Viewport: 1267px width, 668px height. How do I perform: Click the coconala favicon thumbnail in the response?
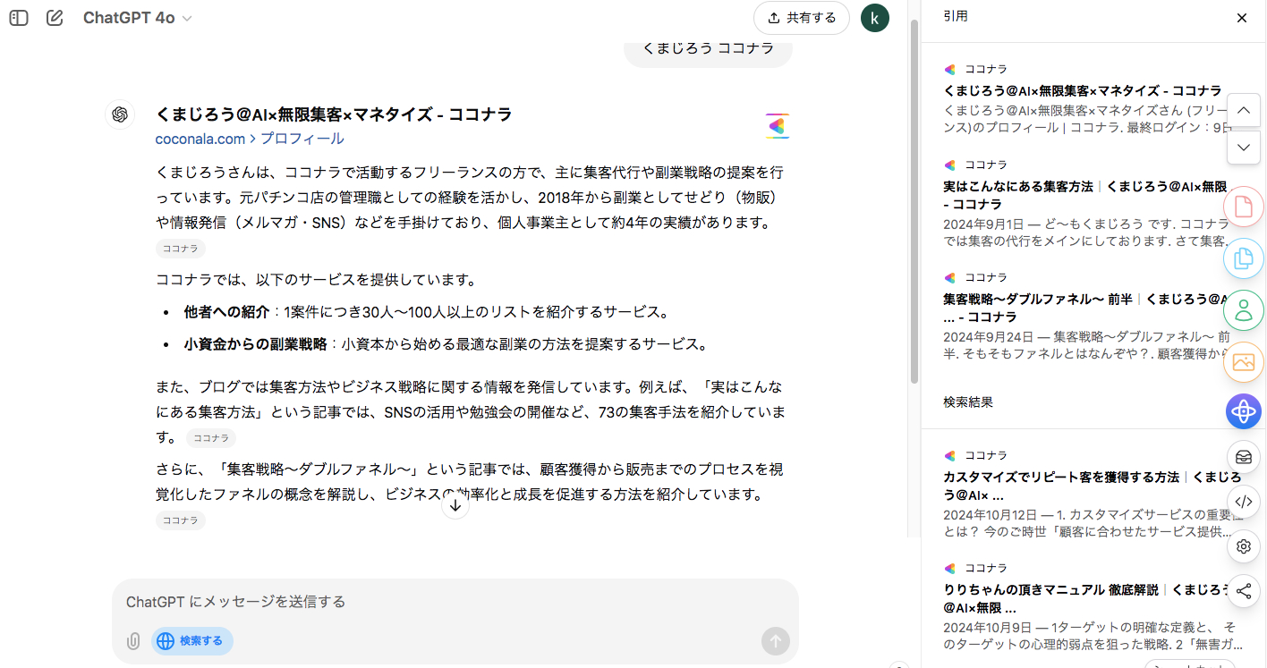(777, 127)
